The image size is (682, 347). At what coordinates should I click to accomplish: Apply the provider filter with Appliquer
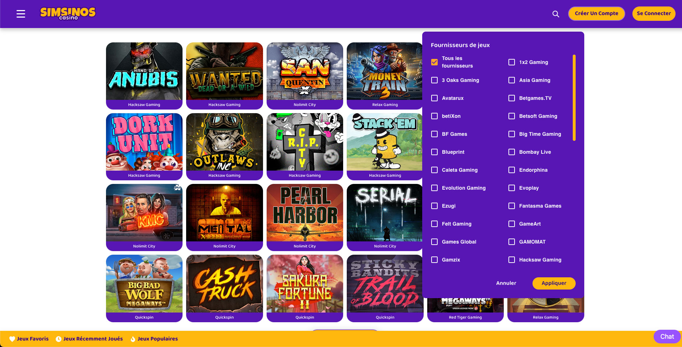(x=554, y=283)
